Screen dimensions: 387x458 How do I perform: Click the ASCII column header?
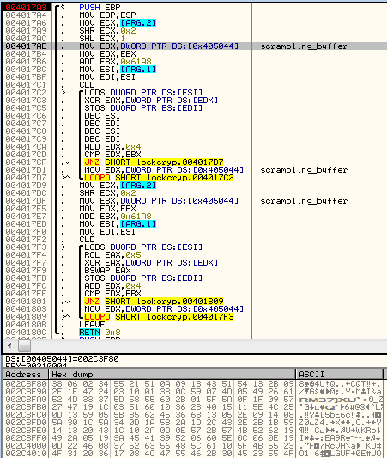(339, 375)
